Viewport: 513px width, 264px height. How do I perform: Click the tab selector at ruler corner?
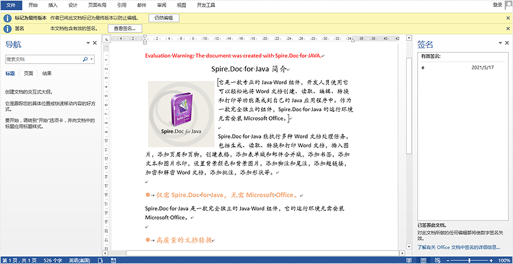[106, 39]
